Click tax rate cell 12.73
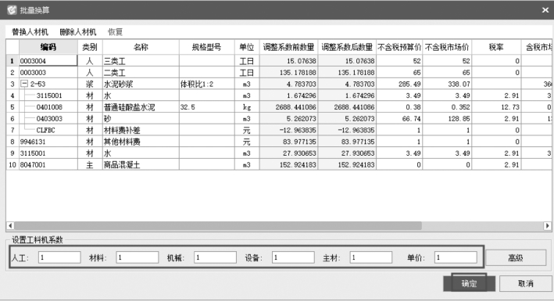554x302 pixels. click(496, 107)
